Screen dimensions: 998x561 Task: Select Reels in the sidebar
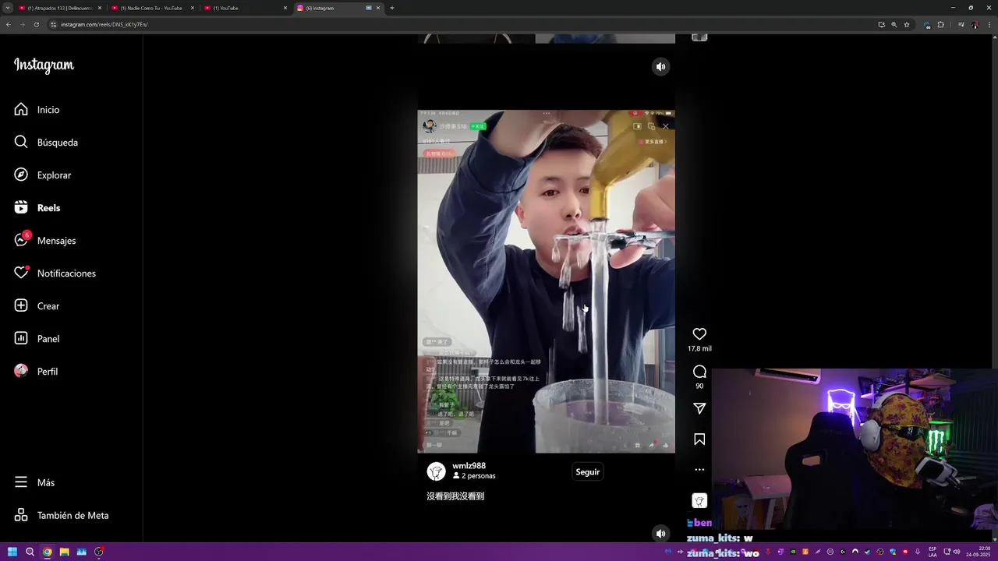[37, 208]
